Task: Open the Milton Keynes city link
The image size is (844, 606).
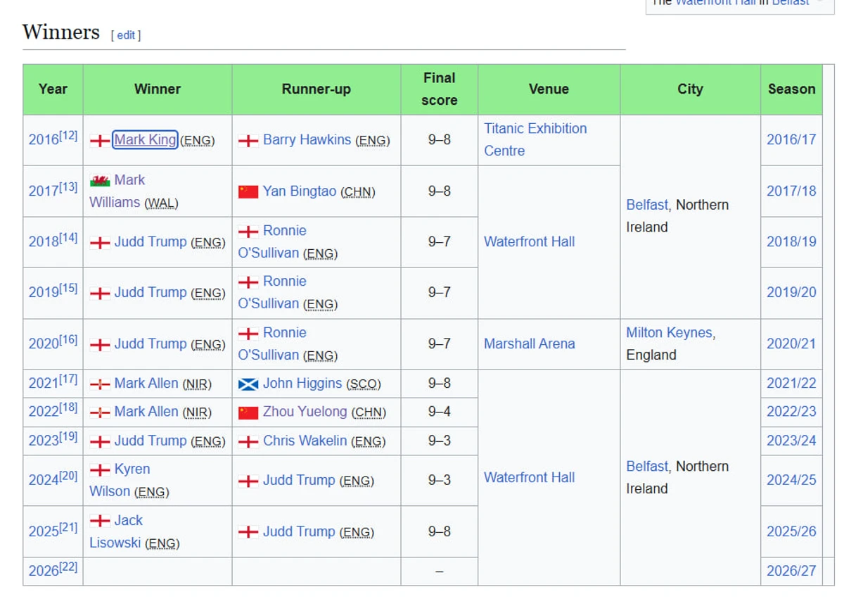Action: point(669,332)
